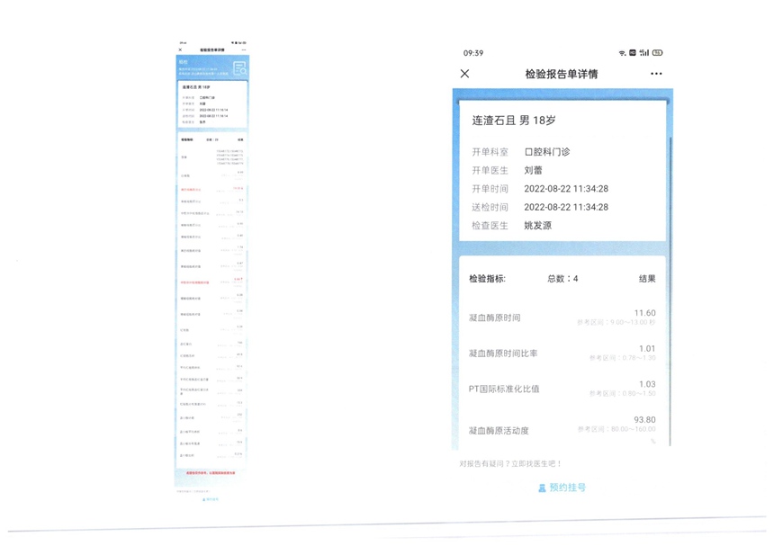The width and height of the screenshot is (774, 546).
Task: Select 开单时间 value 2022-08-22 11:34:28
Action: tap(566, 188)
